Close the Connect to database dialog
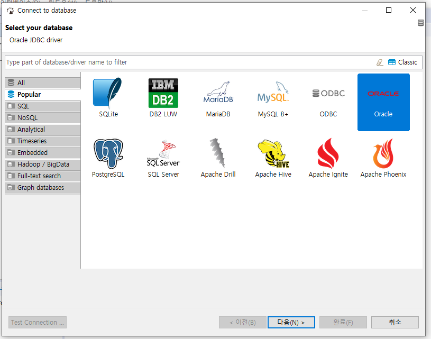Image resolution: width=431 pixels, height=339 pixels. pyautogui.click(x=413, y=10)
